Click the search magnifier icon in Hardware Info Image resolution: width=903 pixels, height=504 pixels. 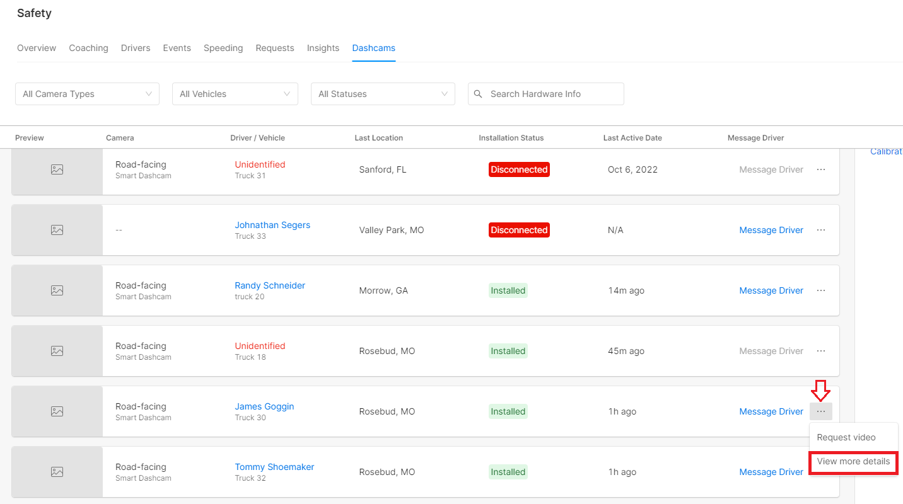tap(478, 94)
